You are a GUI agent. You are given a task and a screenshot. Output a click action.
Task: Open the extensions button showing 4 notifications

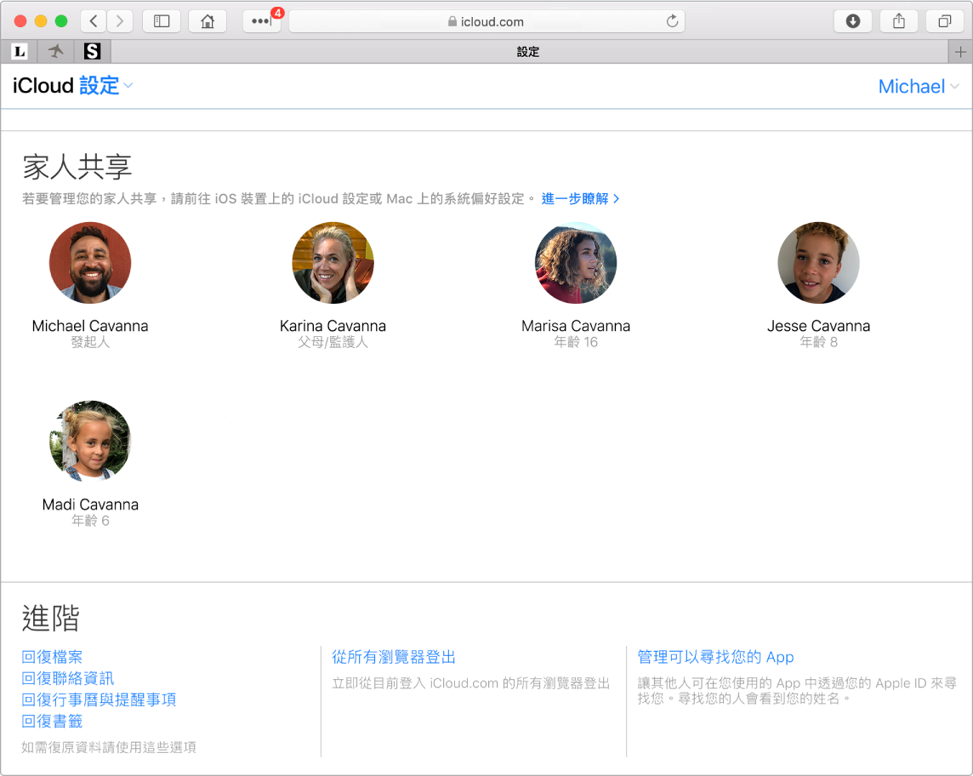pyautogui.click(x=260, y=20)
